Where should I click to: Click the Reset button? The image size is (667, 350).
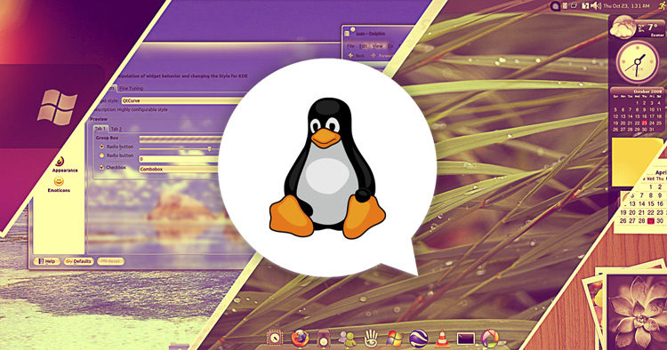pos(110,261)
